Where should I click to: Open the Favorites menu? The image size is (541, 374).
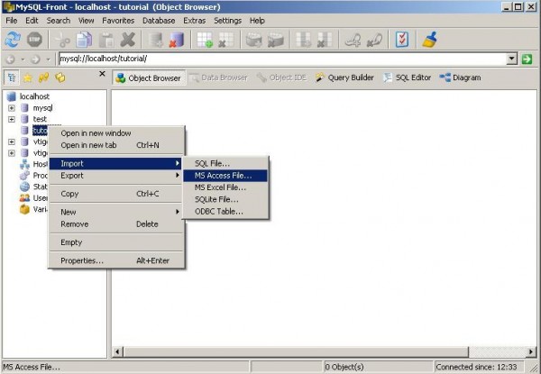(118, 21)
